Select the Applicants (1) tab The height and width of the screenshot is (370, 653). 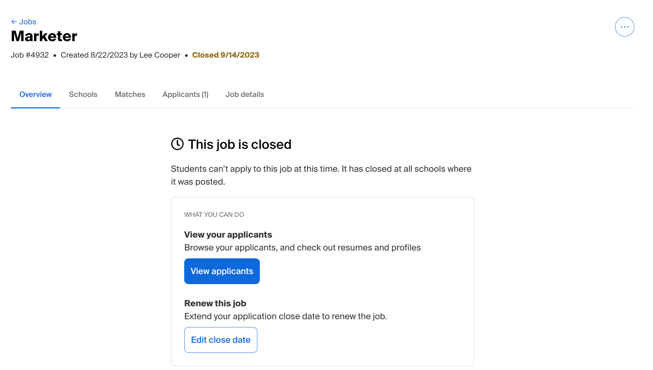(185, 94)
